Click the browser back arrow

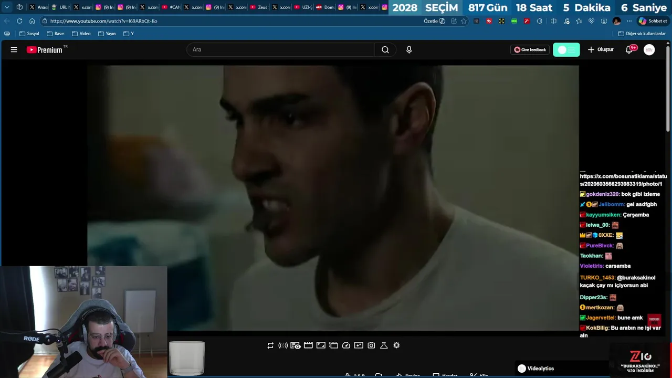coord(7,21)
